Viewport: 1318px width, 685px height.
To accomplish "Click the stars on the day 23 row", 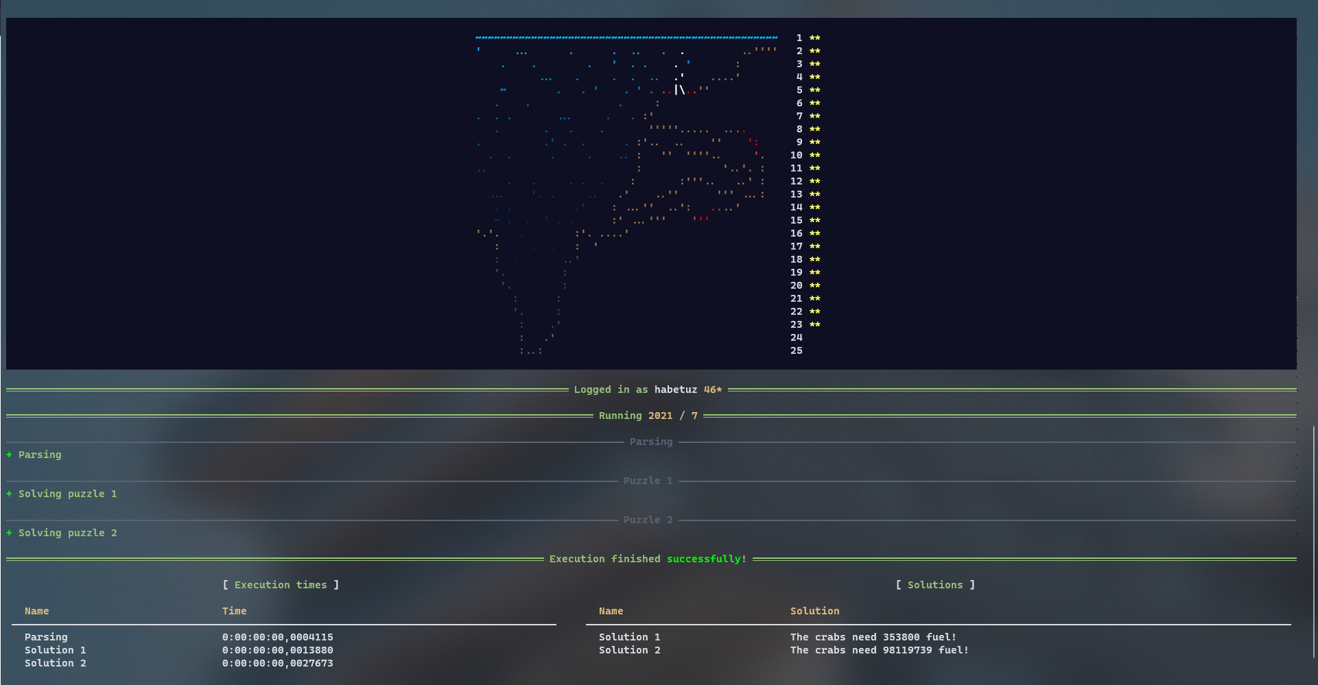I will [814, 325].
